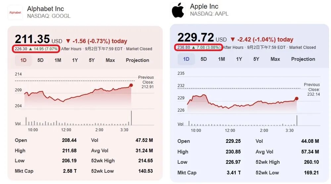Viewport: 331px width, 184px height.
Task: Select 5Y range for Apple
Action: pyautogui.click(x=256, y=59)
